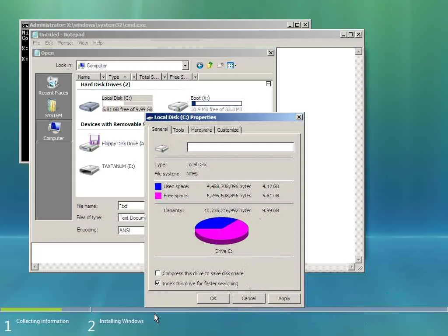Open the Free Space column dropdown arrow
This screenshot has height=336, width=448.
(195, 77)
